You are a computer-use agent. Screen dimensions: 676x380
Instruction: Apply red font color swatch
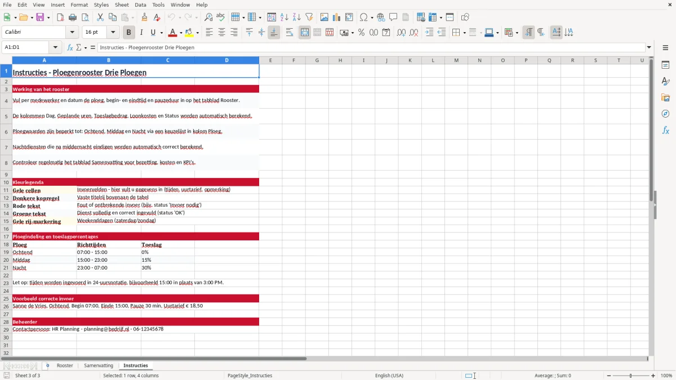coord(173,33)
